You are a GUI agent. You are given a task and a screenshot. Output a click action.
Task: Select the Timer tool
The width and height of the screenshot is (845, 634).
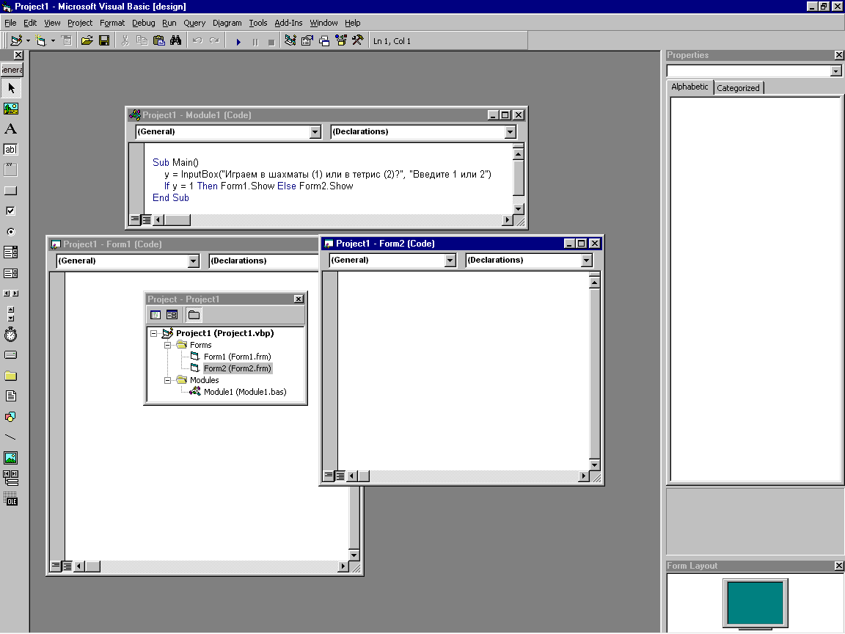coord(11,335)
